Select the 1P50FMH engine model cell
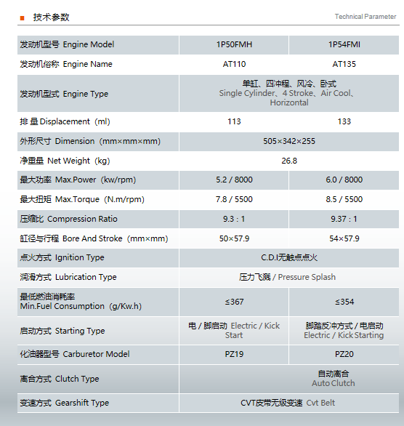The image size is (404, 426). [234, 45]
